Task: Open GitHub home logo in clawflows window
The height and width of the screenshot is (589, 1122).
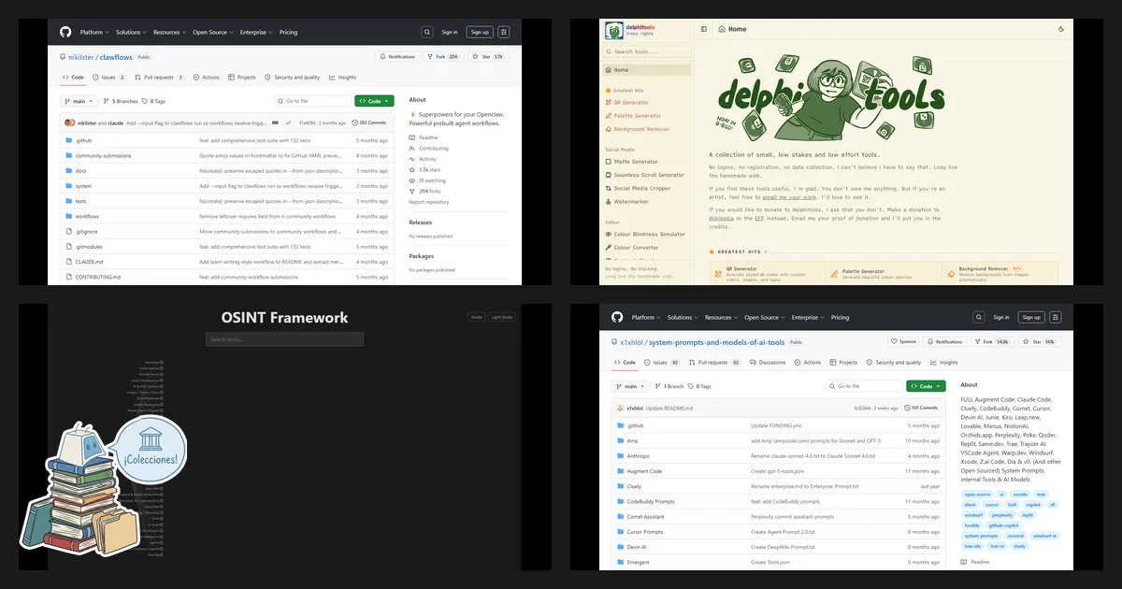Action: tap(65, 32)
